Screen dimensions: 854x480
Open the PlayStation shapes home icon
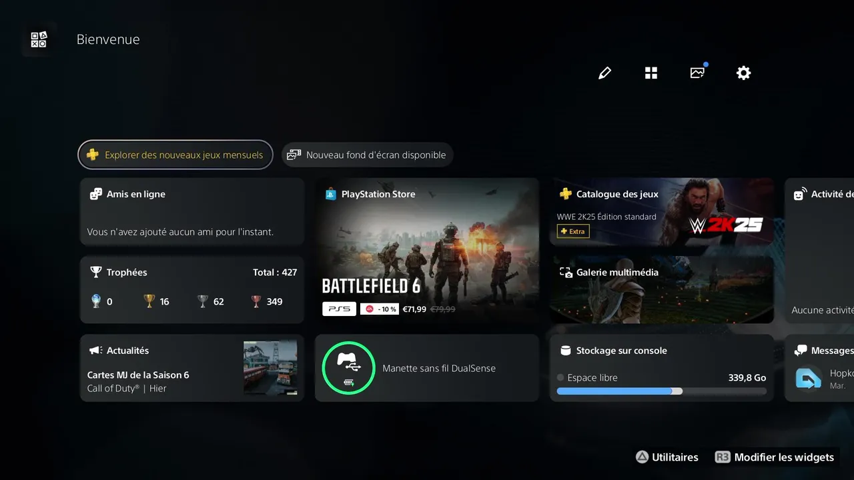pos(39,39)
